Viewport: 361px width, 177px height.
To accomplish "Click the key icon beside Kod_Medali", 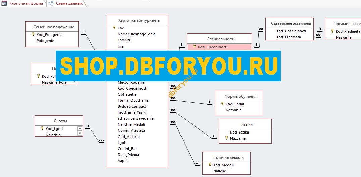I will (210, 165).
